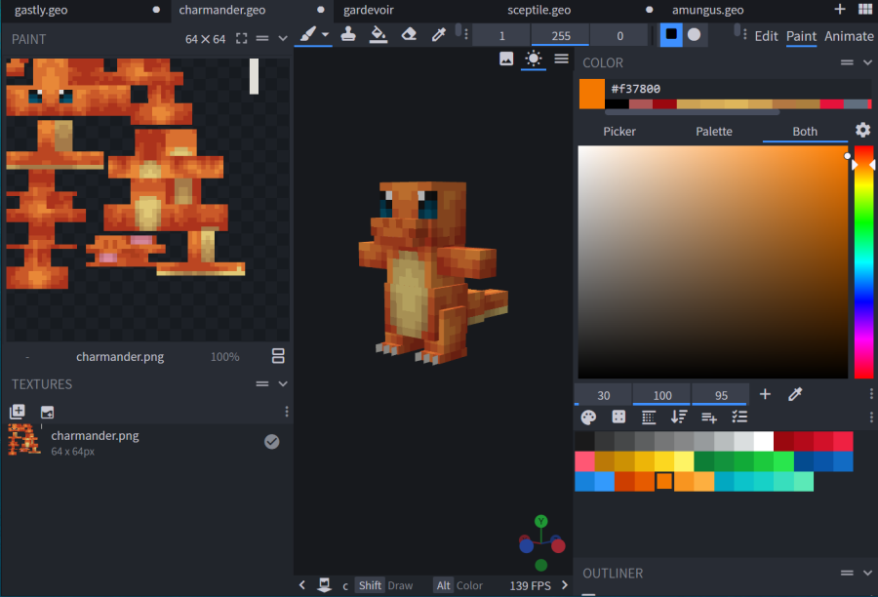This screenshot has width=878, height=597.
Task: Switch to the Palette tab
Action: pyautogui.click(x=713, y=131)
